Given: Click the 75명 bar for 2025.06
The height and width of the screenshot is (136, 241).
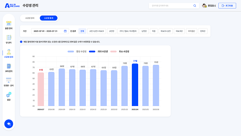Looking at the screenshot, I should [156, 85].
